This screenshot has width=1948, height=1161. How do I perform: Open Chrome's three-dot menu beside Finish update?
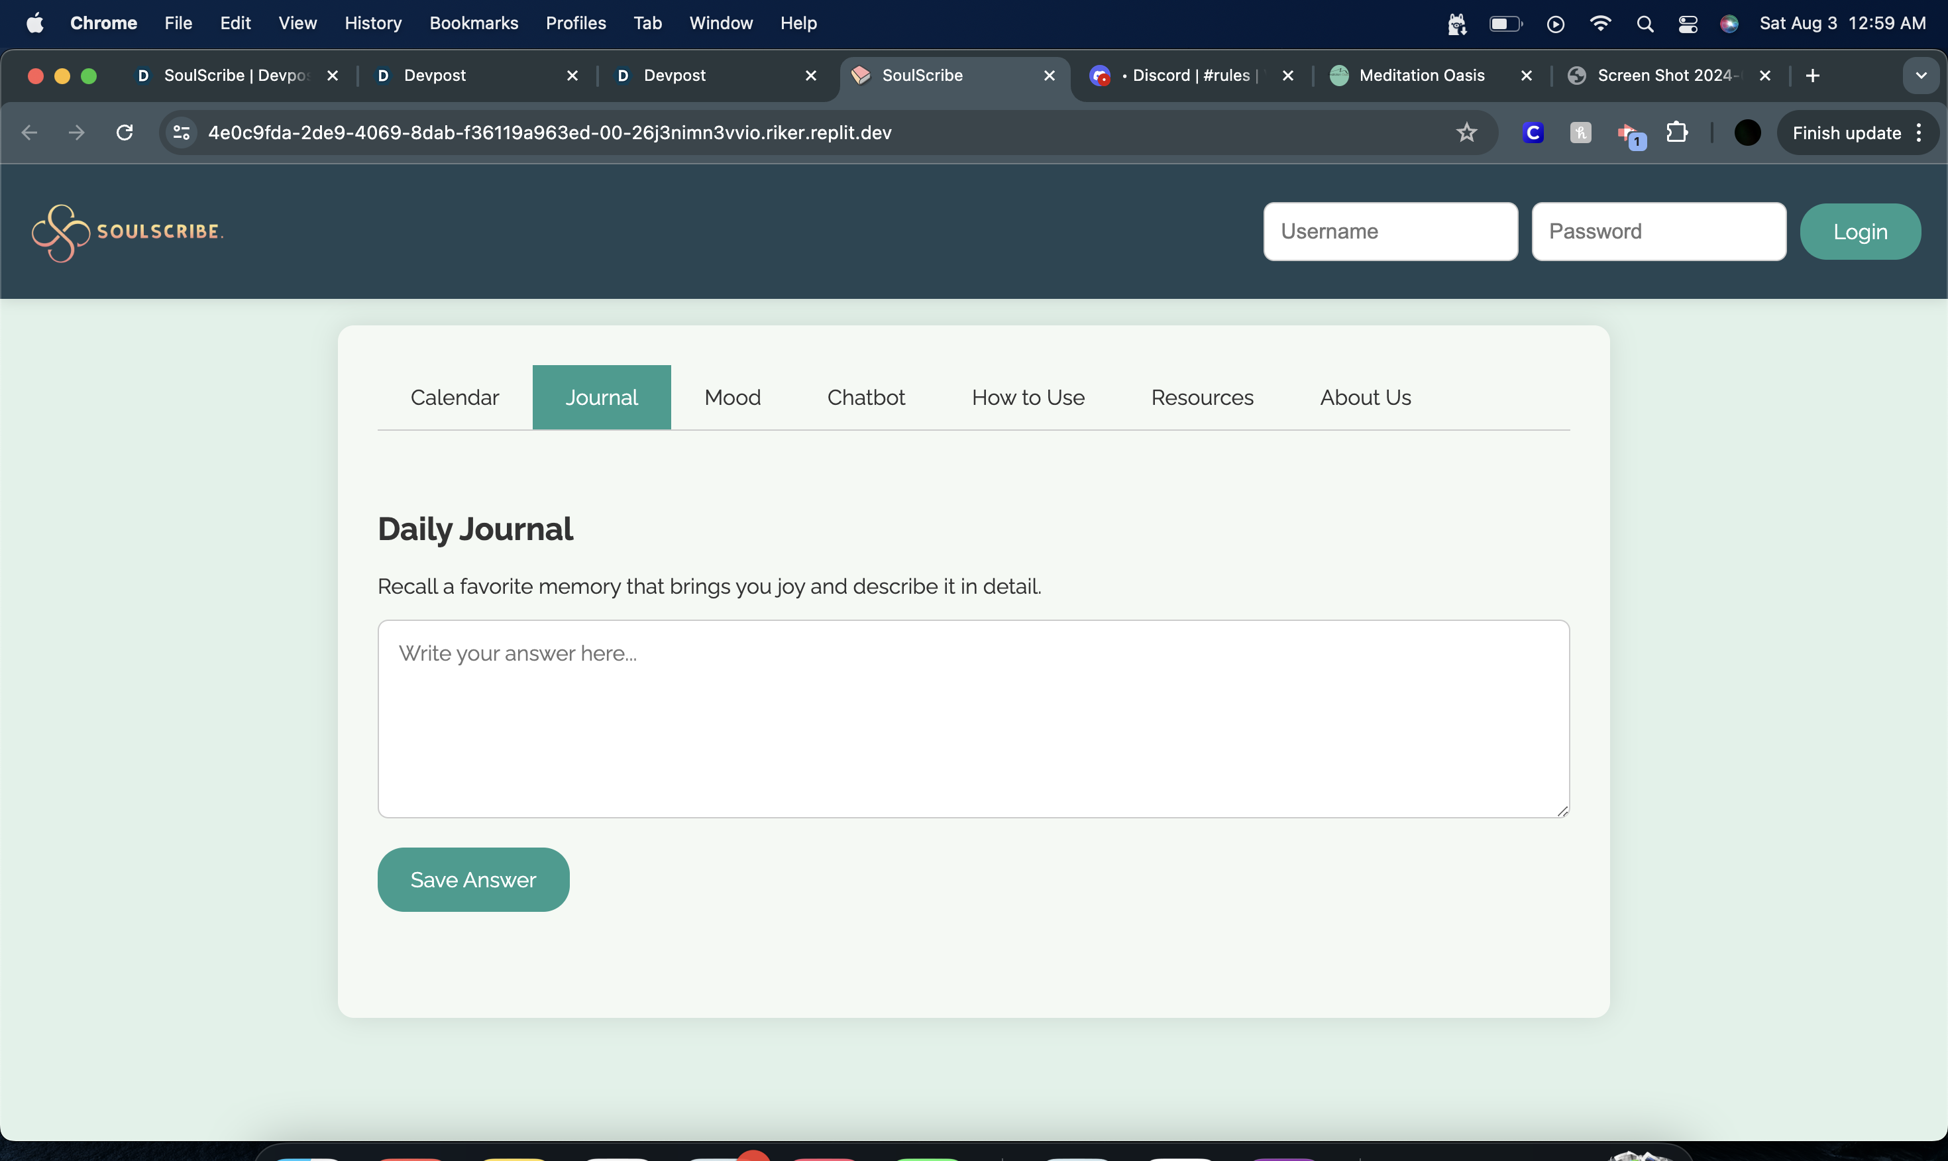(1919, 133)
